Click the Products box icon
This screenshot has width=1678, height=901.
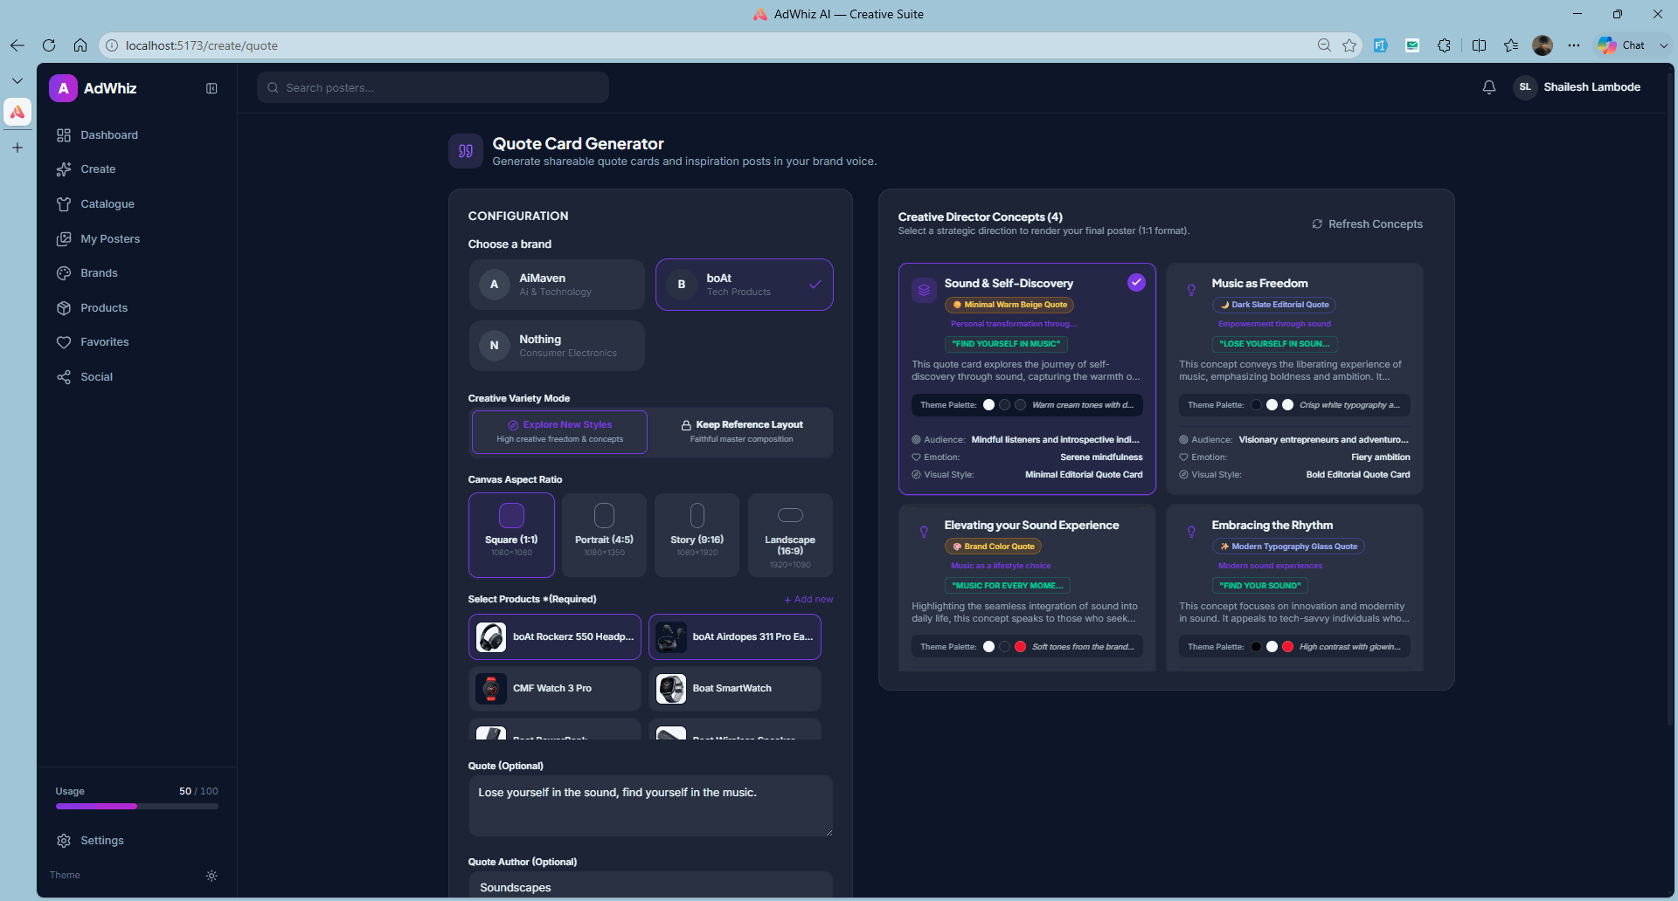[64, 308]
